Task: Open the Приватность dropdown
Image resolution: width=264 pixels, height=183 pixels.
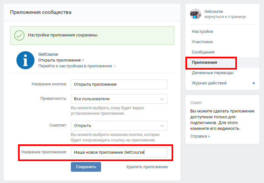Action: coord(119,99)
